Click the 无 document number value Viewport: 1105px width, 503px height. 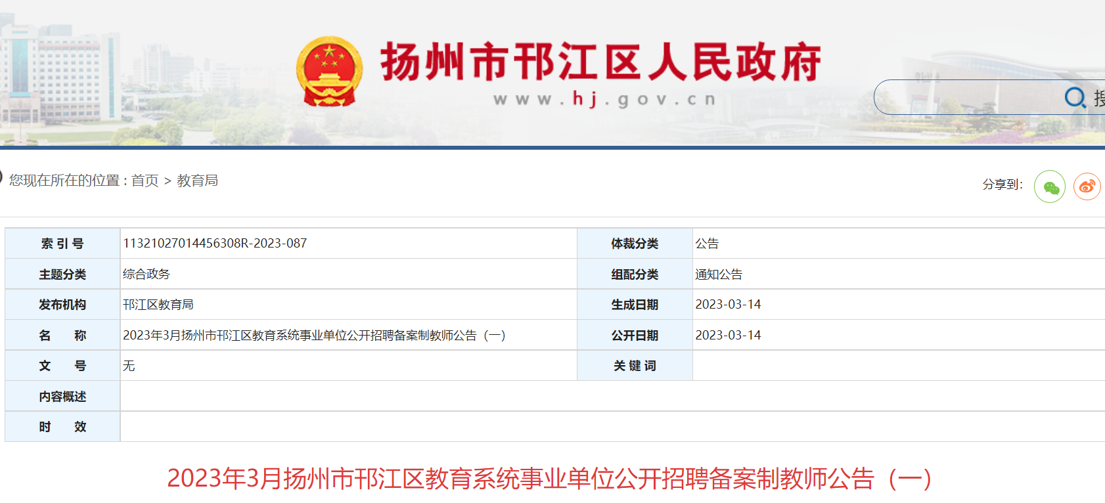(129, 366)
